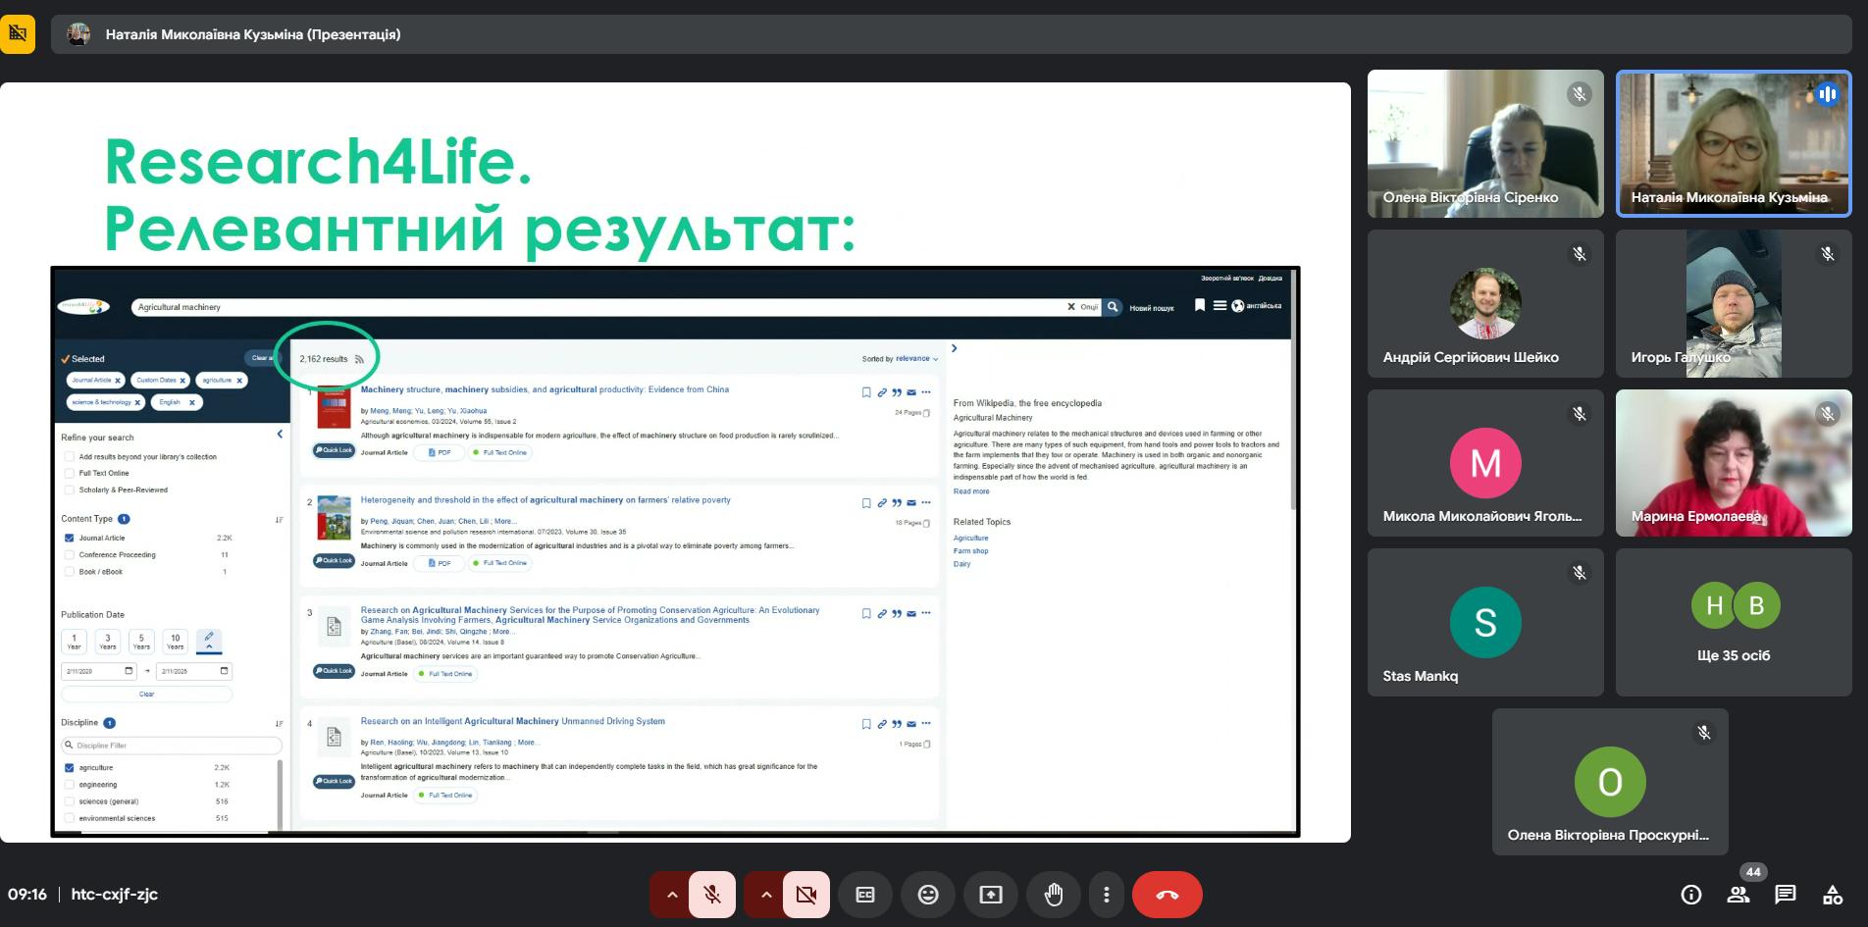
Task: Select '3 Years' publication date tab
Action: (x=108, y=642)
